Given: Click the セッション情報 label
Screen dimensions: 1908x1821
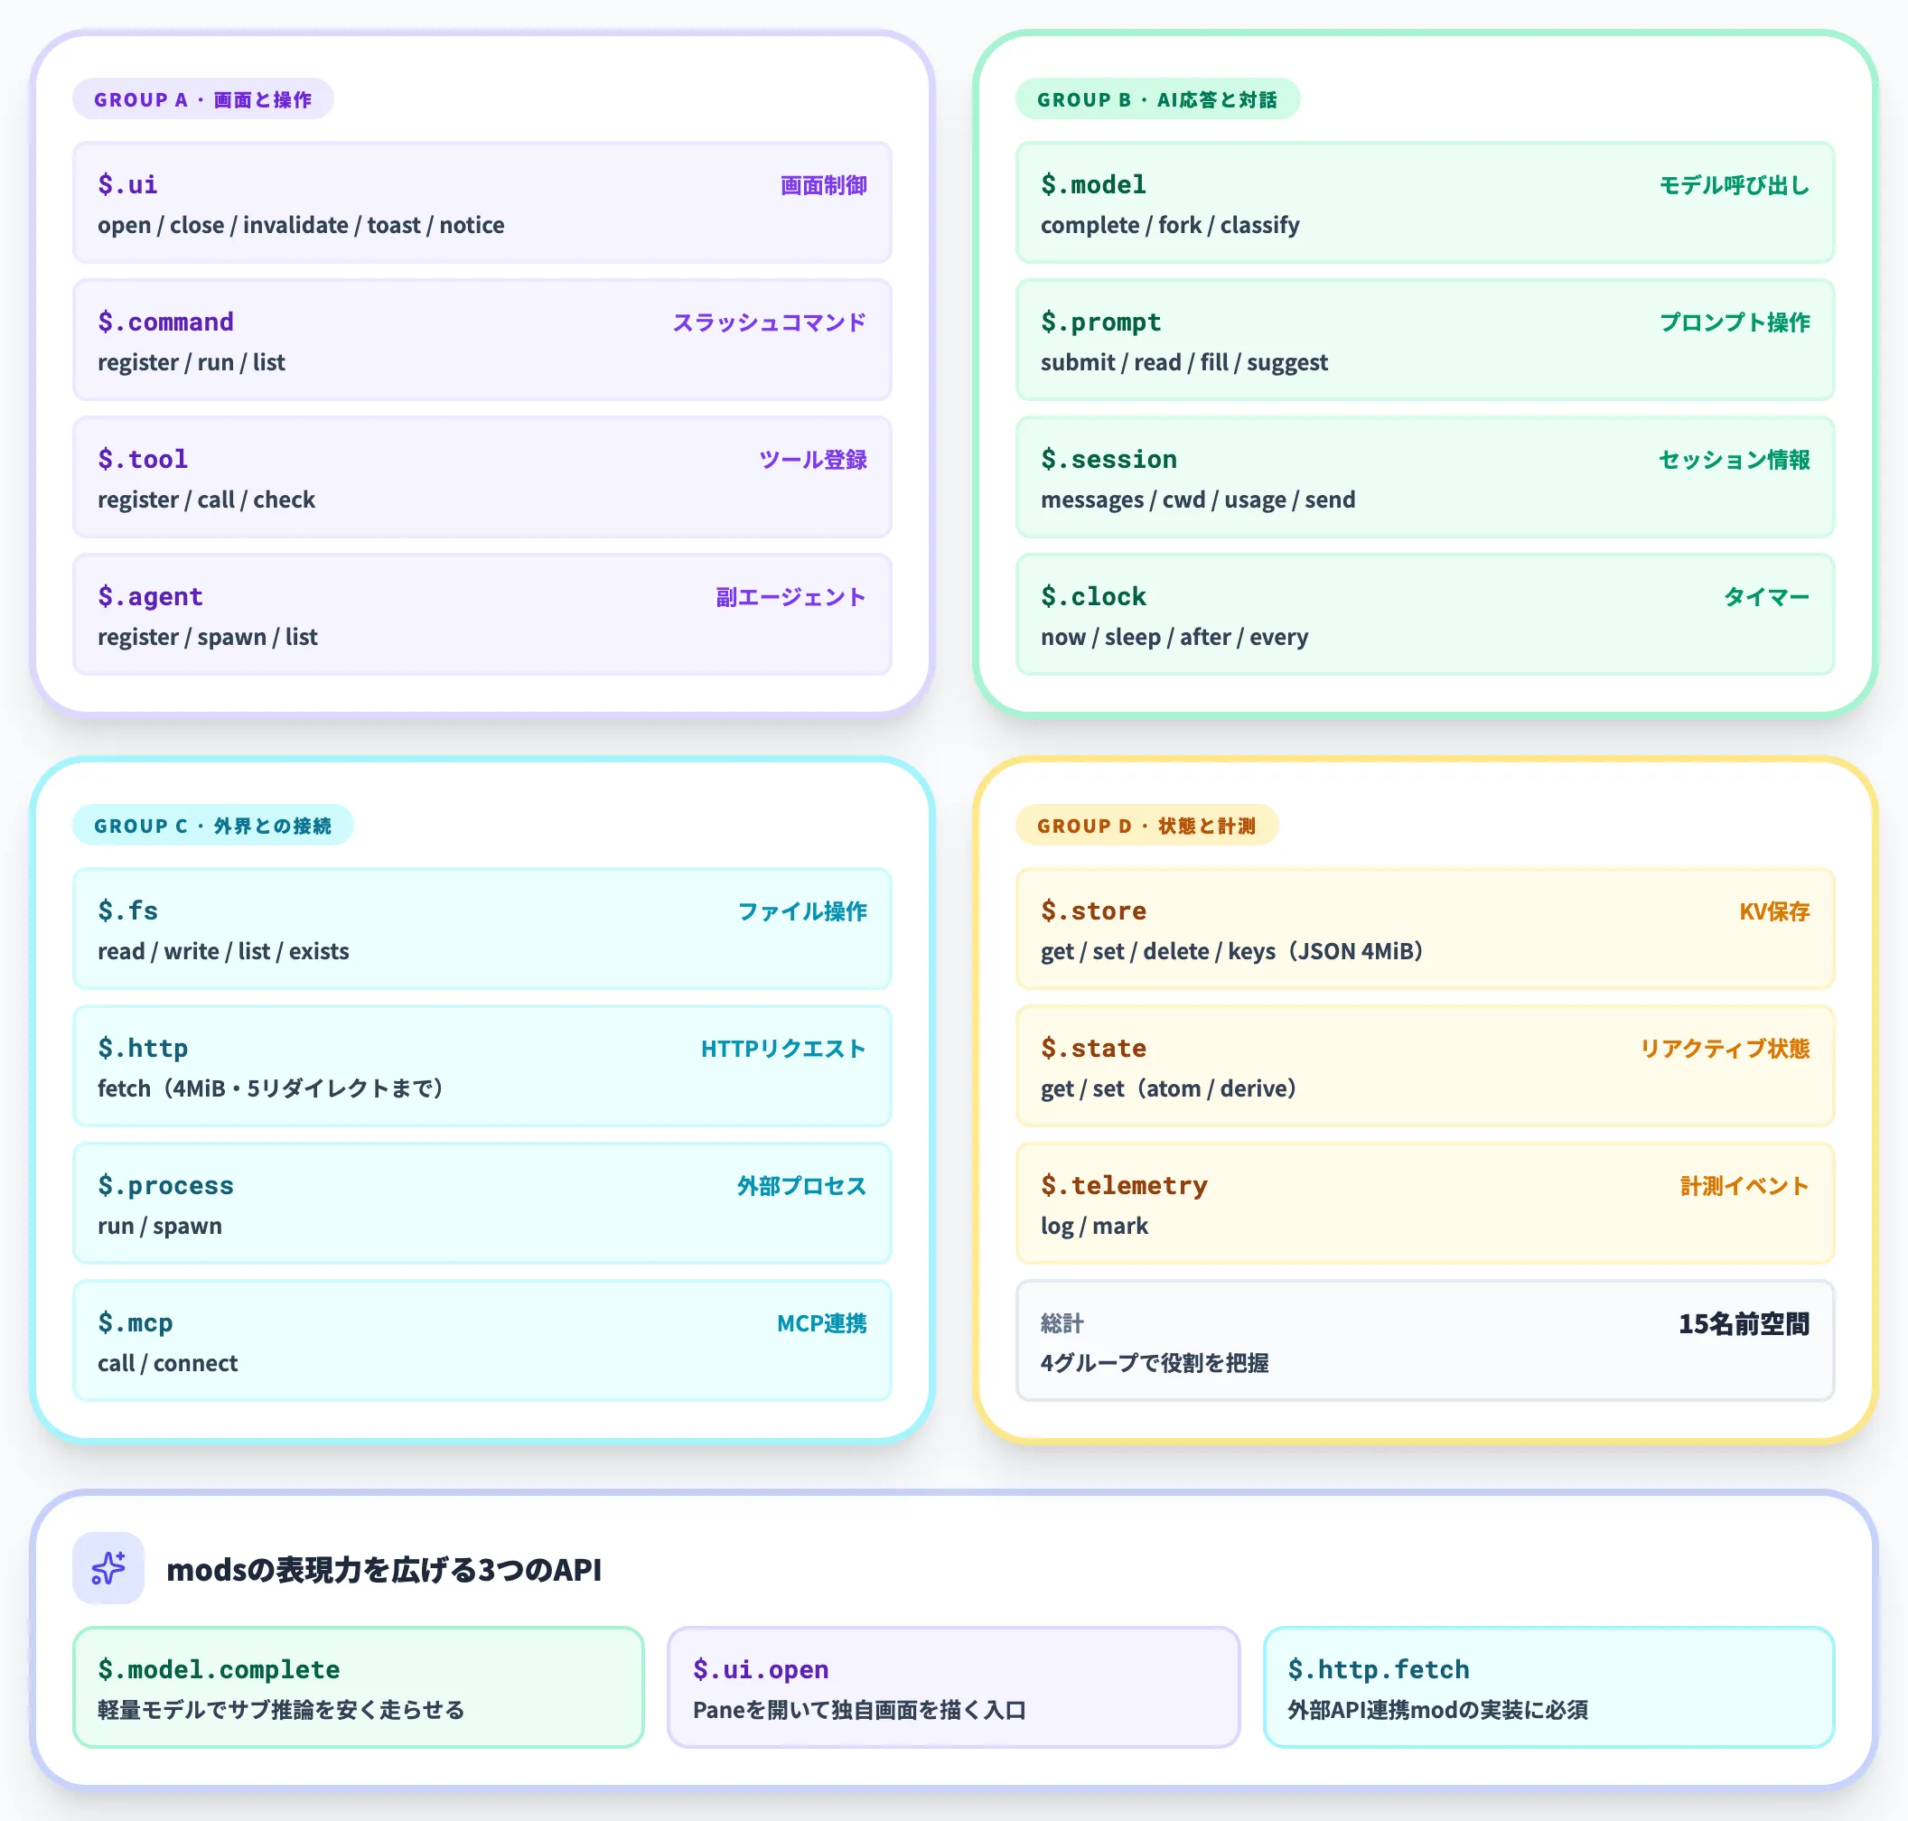Looking at the screenshot, I should 1735,459.
